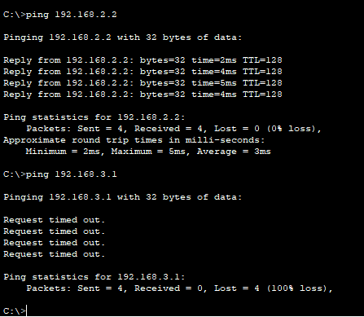Click Ping statistics for 192.168.2.2 line
Image resolution: width=364 pixels, height=317 pixels.
[x=94, y=117]
